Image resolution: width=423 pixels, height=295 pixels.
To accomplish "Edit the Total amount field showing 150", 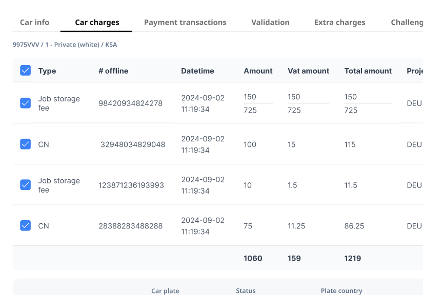I will [x=367, y=97].
